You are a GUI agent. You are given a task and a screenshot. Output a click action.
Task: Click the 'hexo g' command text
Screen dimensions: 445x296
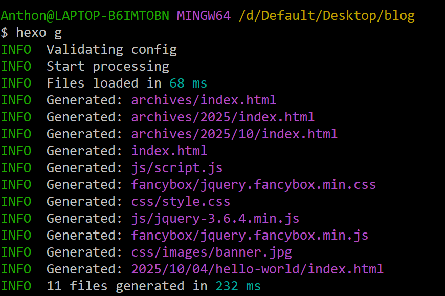click(x=39, y=32)
